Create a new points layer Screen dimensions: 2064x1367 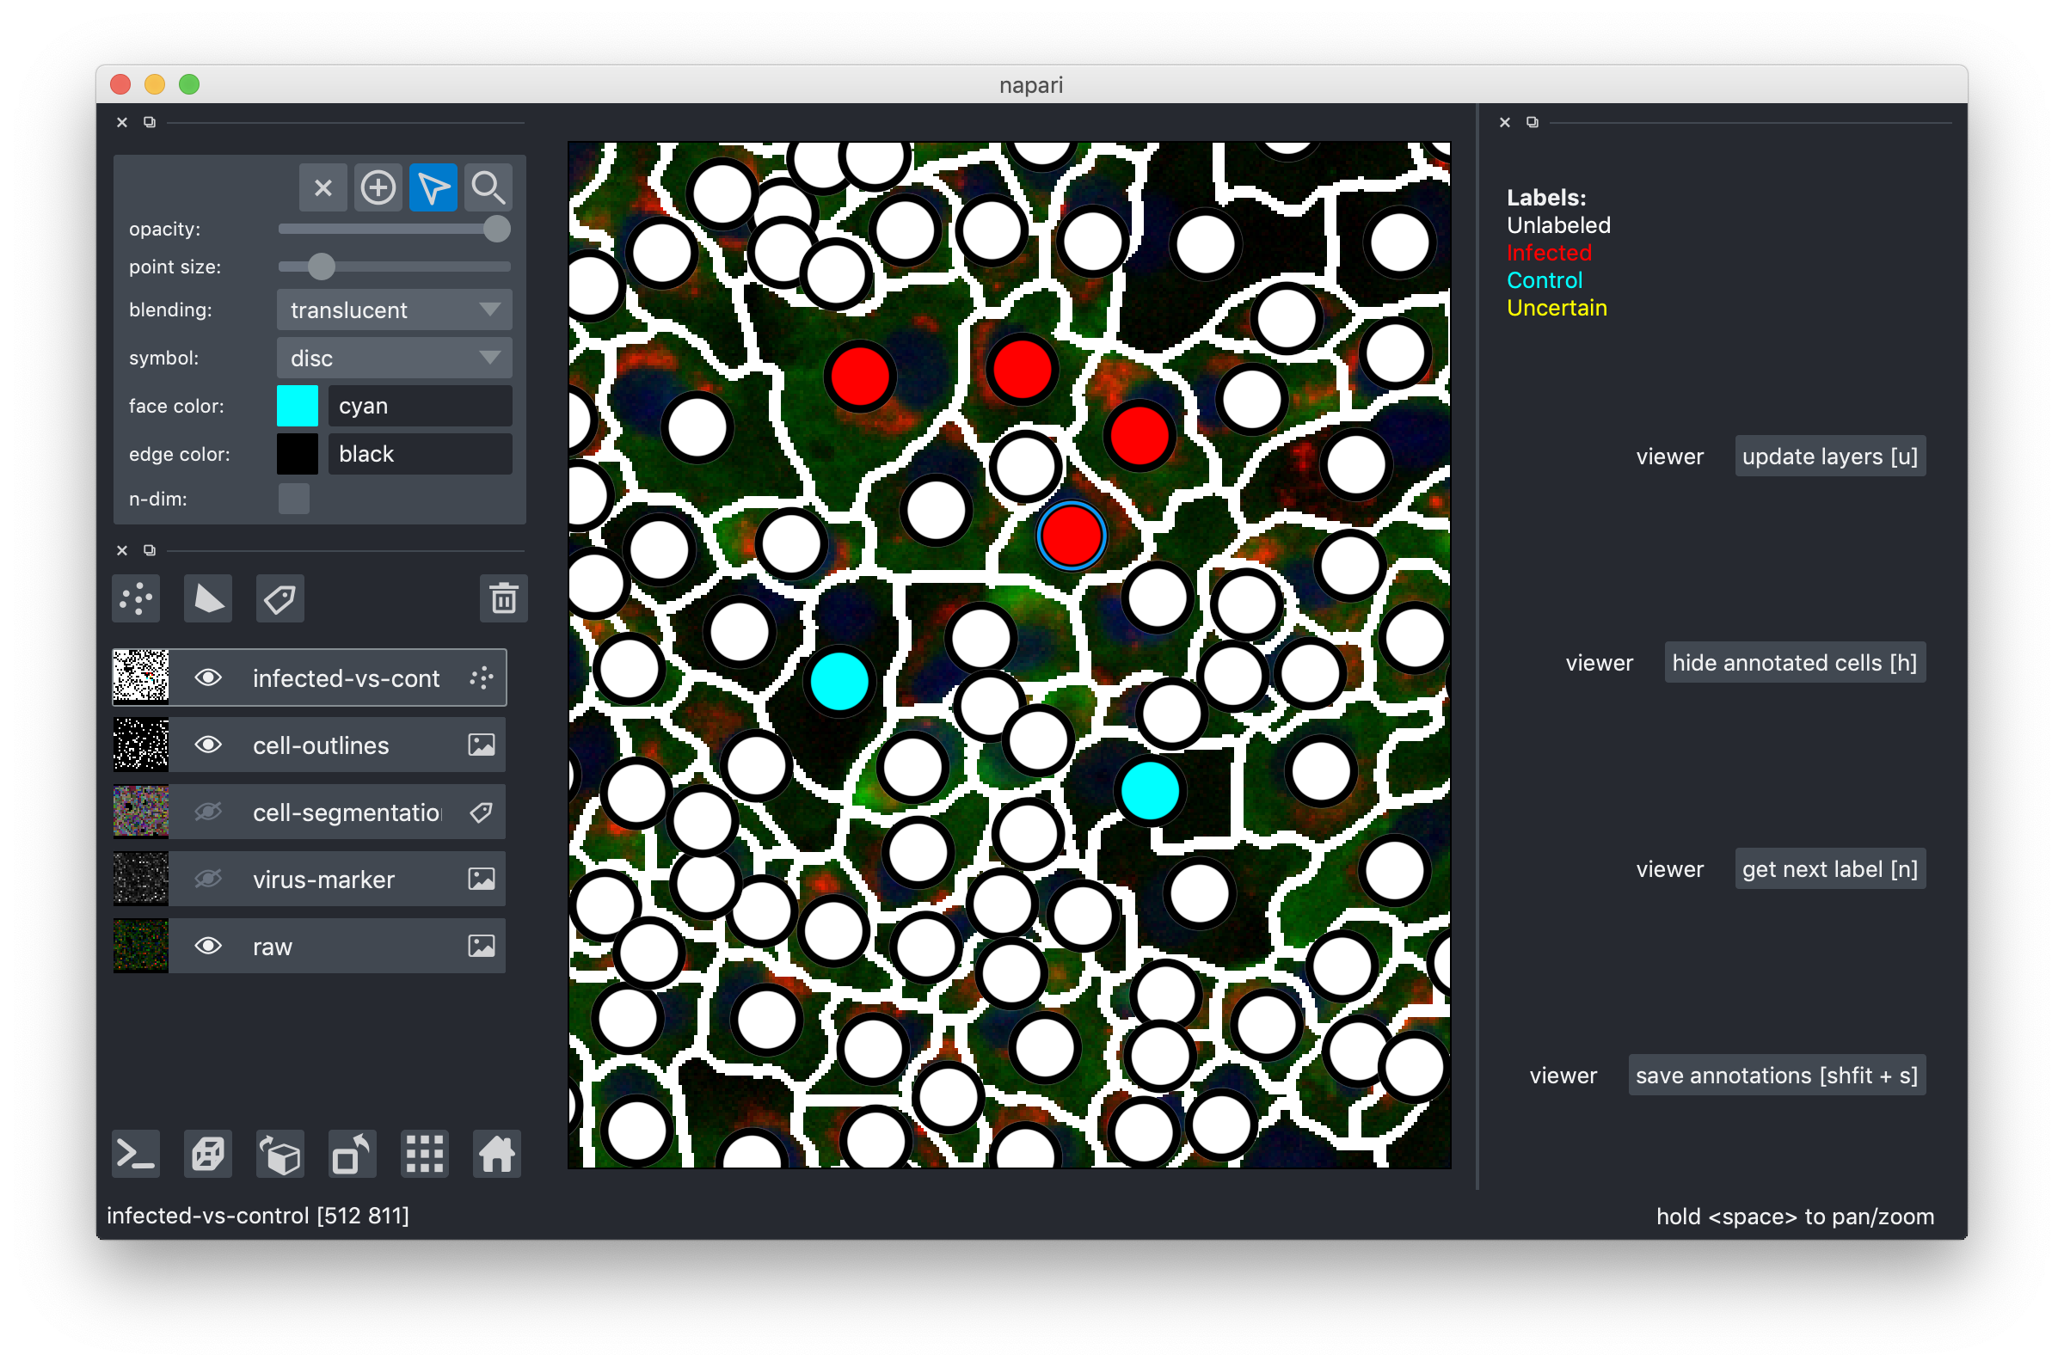point(136,599)
